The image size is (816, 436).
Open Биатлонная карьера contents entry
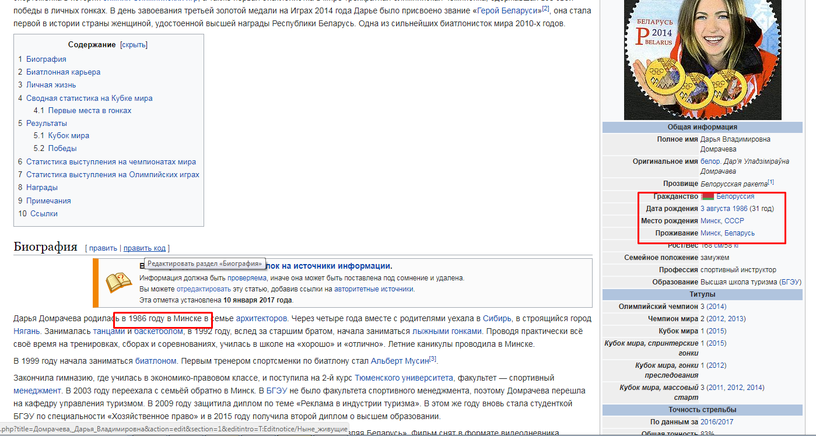click(63, 72)
